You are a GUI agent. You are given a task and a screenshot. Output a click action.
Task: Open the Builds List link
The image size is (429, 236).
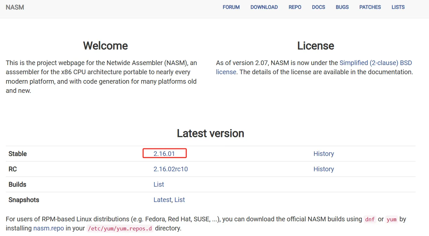(158, 184)
